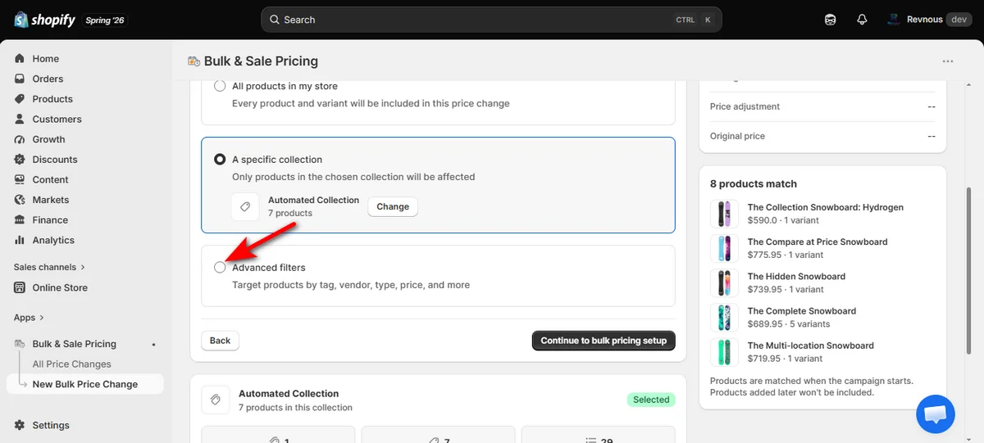This screenshot has height=443, width=984.
Task: Click the Shopify logo
Action: (x=46, y=20)
